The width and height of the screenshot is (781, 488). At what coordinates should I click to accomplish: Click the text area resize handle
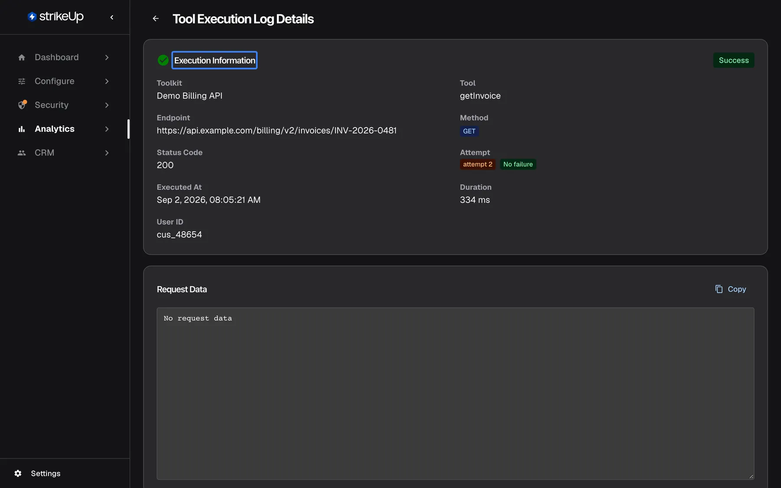751,476
